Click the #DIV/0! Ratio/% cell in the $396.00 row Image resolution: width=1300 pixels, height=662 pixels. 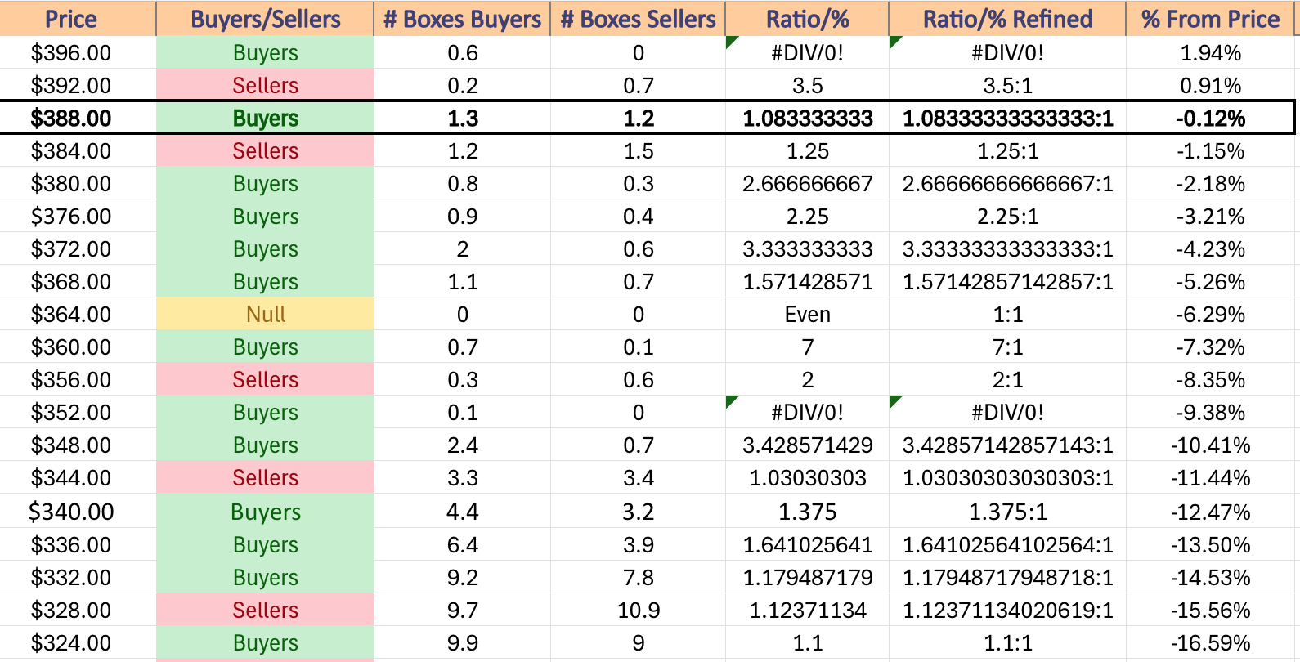[807, 53]
